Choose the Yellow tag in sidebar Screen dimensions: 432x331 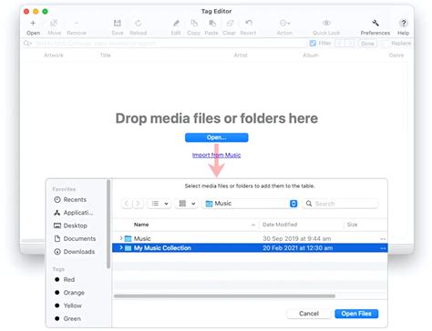[68, 306]
